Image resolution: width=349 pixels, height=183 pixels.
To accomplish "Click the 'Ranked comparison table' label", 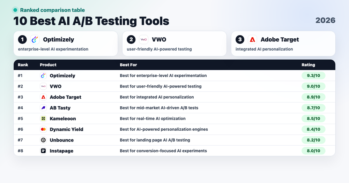I will (52, 10).
